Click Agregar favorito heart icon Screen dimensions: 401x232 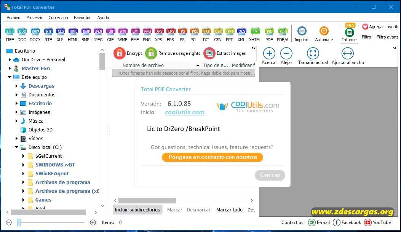point(365,27)
